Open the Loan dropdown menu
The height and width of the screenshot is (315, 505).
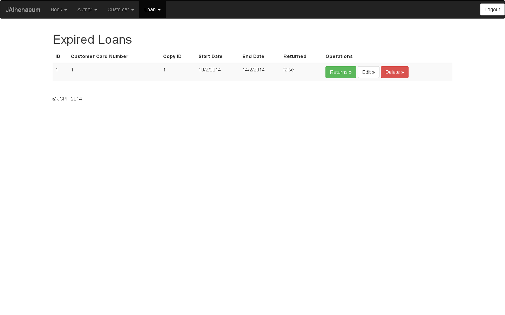click(153, 9)
